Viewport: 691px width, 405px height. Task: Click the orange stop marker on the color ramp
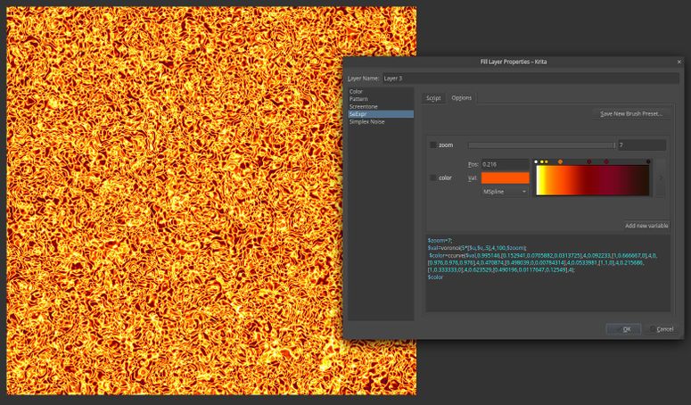point(560,162)
